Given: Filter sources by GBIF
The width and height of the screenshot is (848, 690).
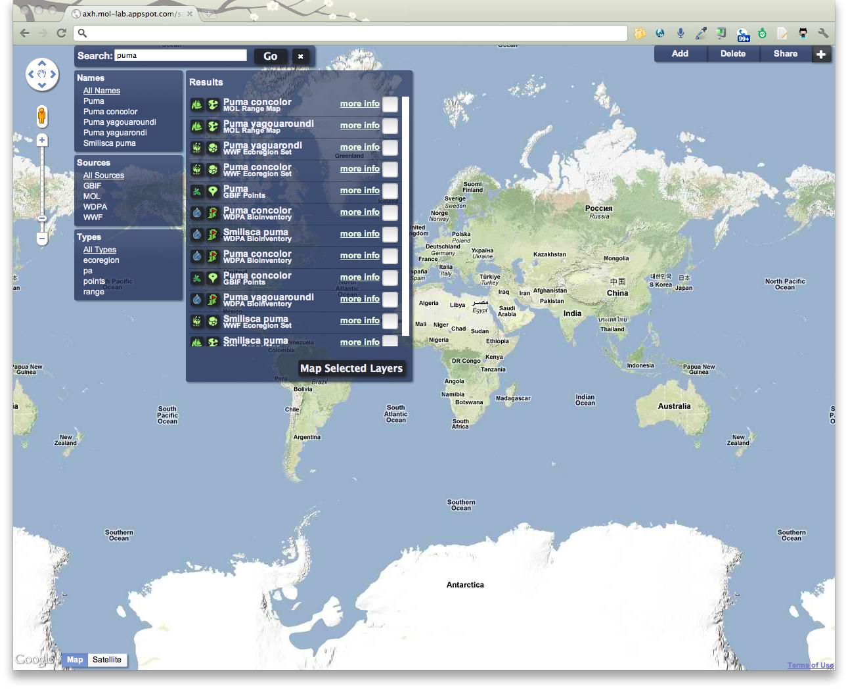Looking at the screenshot, I should coord(93,186).
